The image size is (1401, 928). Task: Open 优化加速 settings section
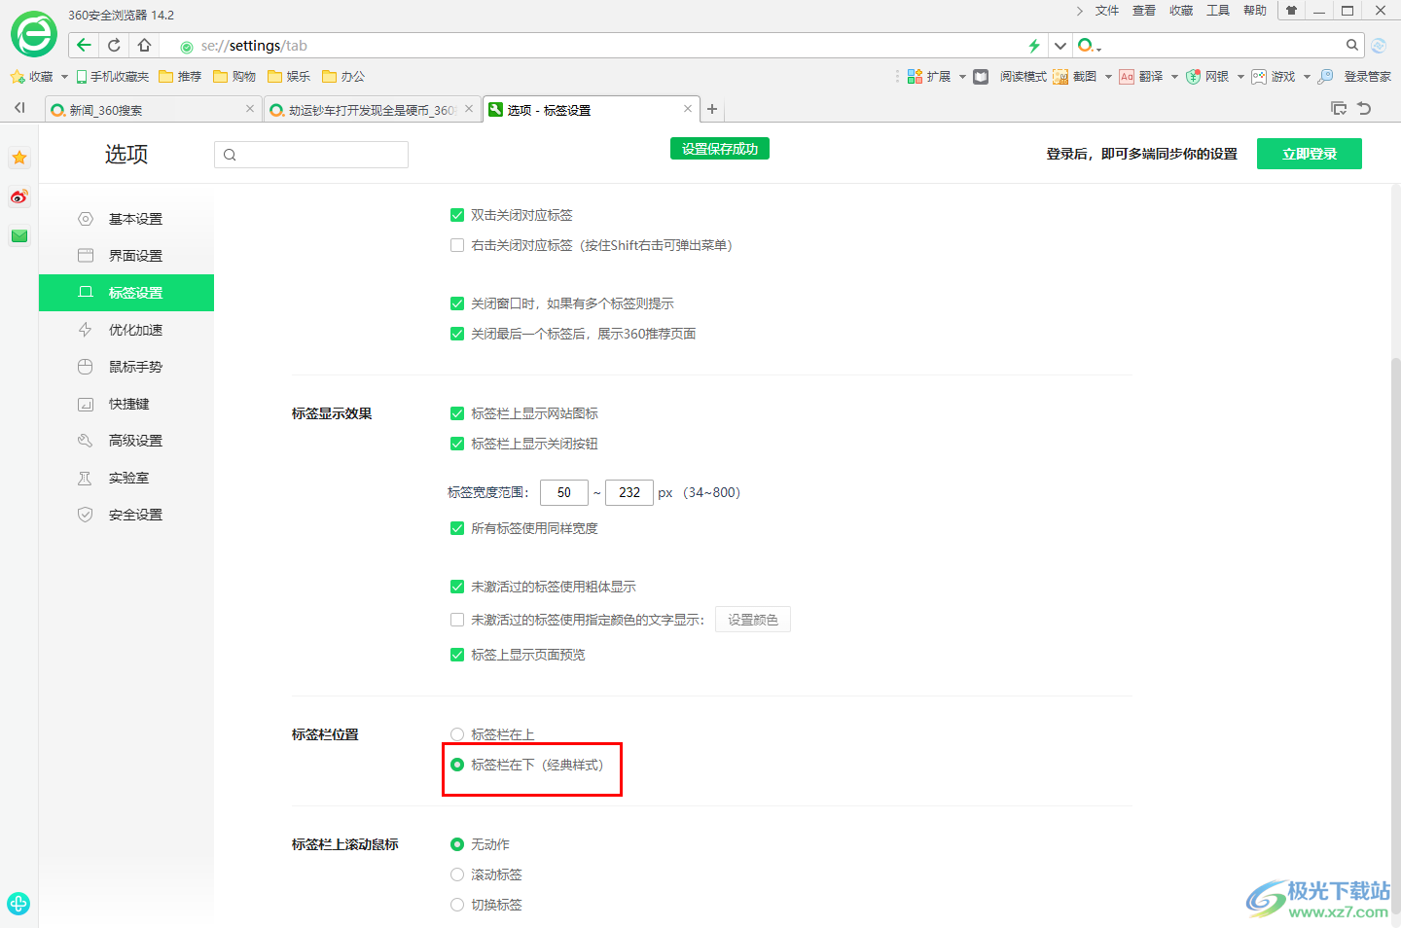click(x=126, y=330)
